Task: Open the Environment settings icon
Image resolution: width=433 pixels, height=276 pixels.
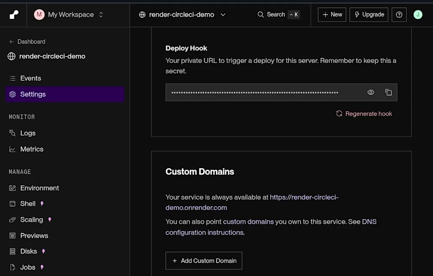Action: (x=13, y=188)
